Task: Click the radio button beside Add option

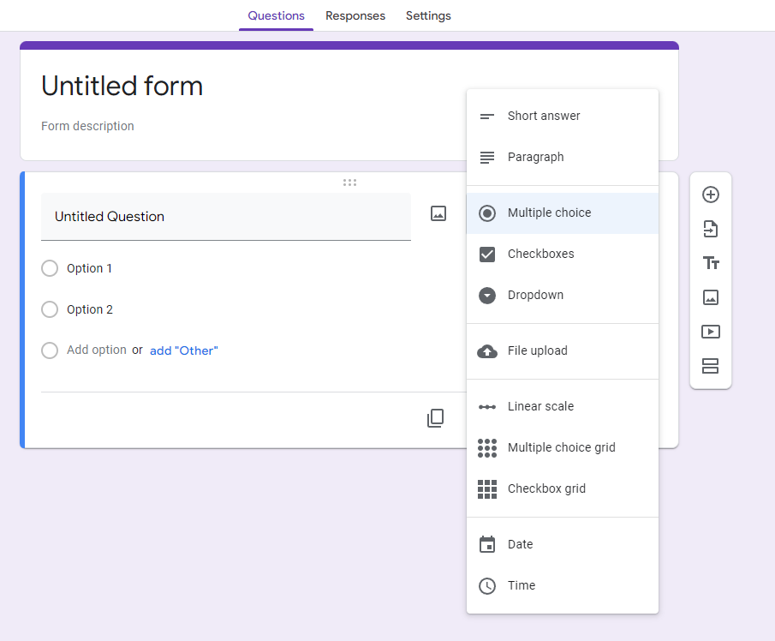Action: coord(50,350)
